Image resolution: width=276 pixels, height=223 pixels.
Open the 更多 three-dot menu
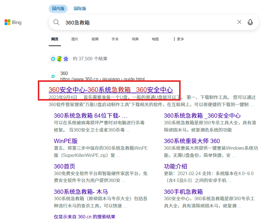pyautogui.click(x=179, y=39)
